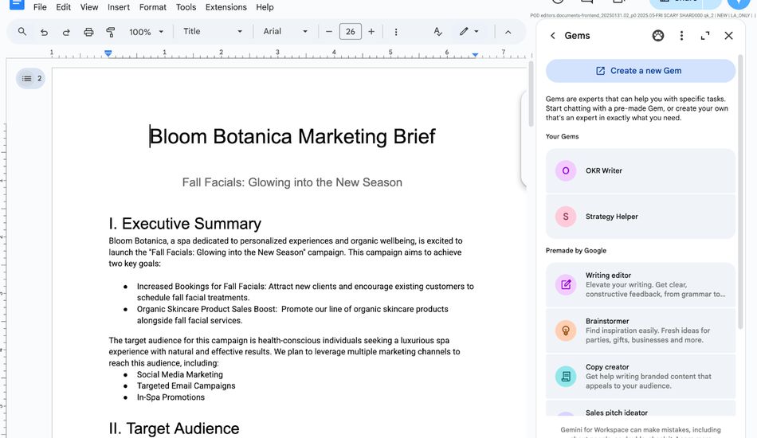Go back using Gems panel arrow
The height and width of the screenshot is (438, 757).
point(553,36)
